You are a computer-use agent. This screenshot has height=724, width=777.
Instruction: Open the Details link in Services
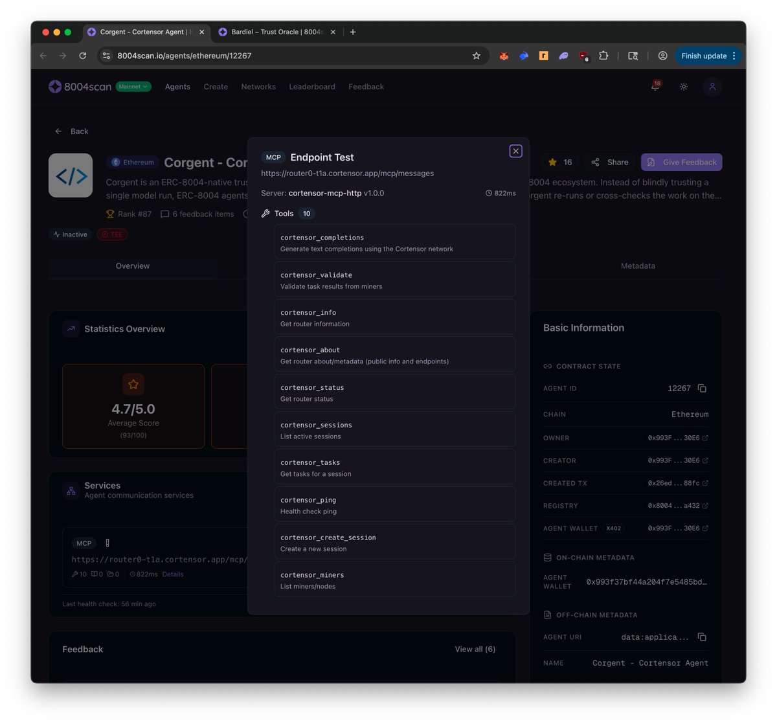coord(173,574)
